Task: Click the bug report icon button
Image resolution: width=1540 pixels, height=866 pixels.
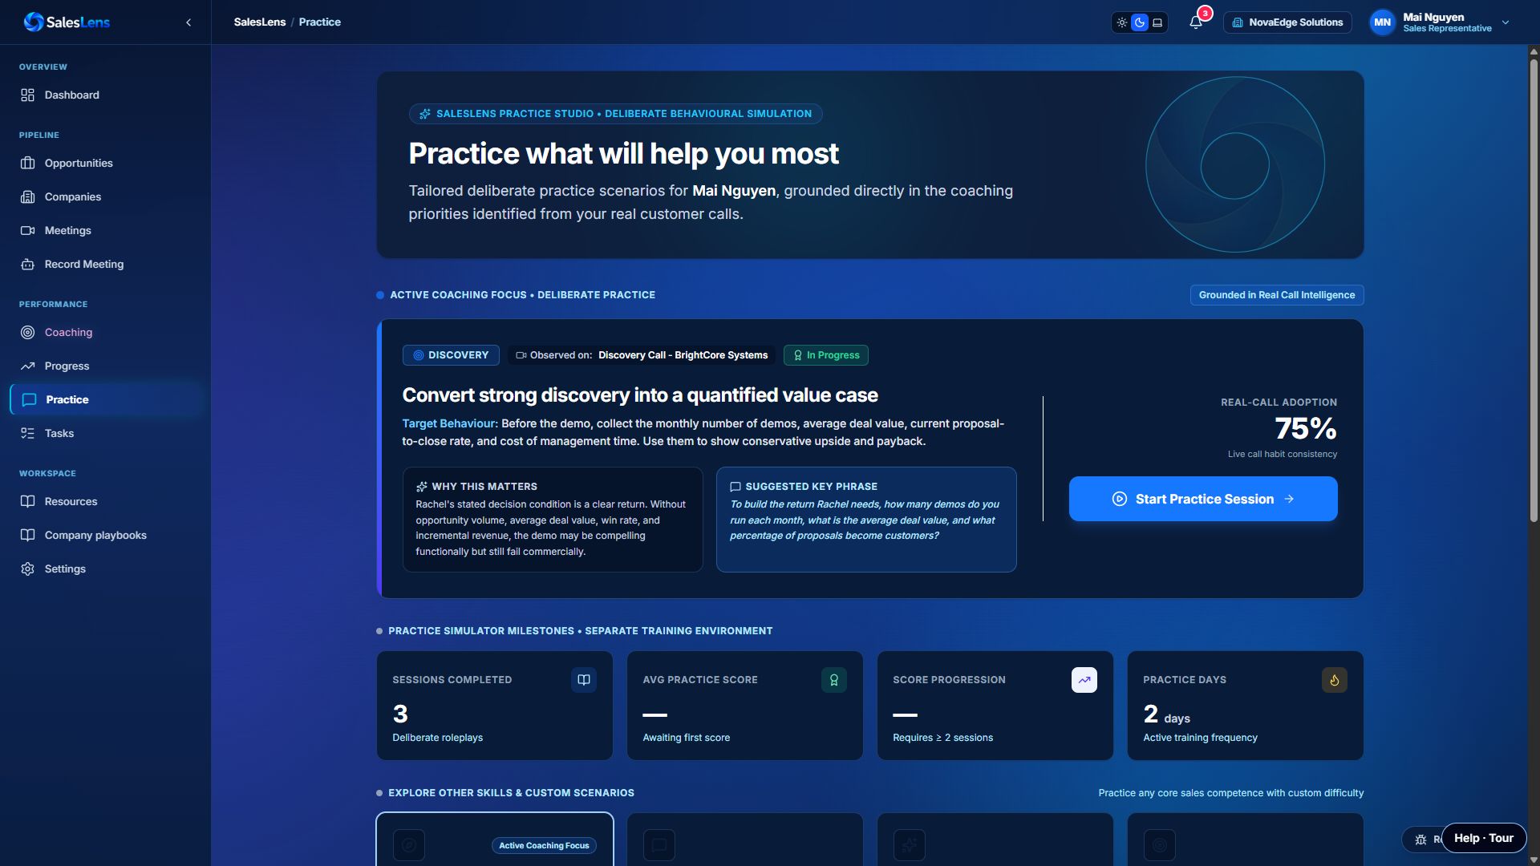Action: click(1421, 840)
